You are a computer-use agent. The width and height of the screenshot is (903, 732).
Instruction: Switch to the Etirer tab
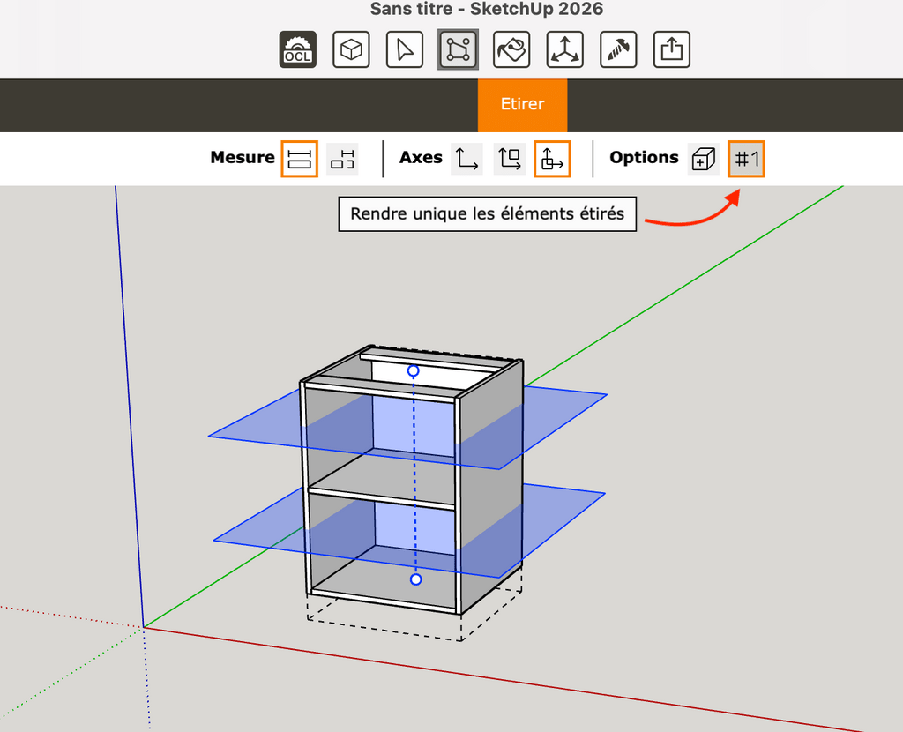pos(522,104)
